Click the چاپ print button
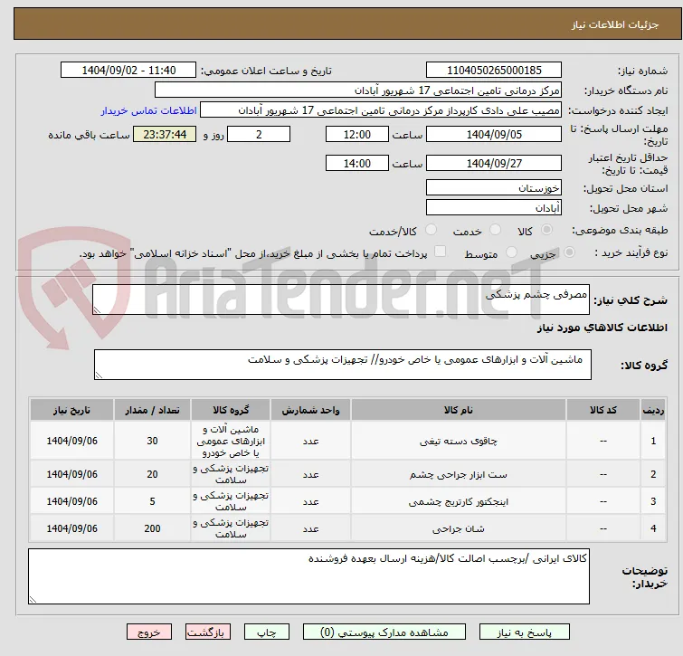This screenshot has height=656, width=683. [267, 632]
